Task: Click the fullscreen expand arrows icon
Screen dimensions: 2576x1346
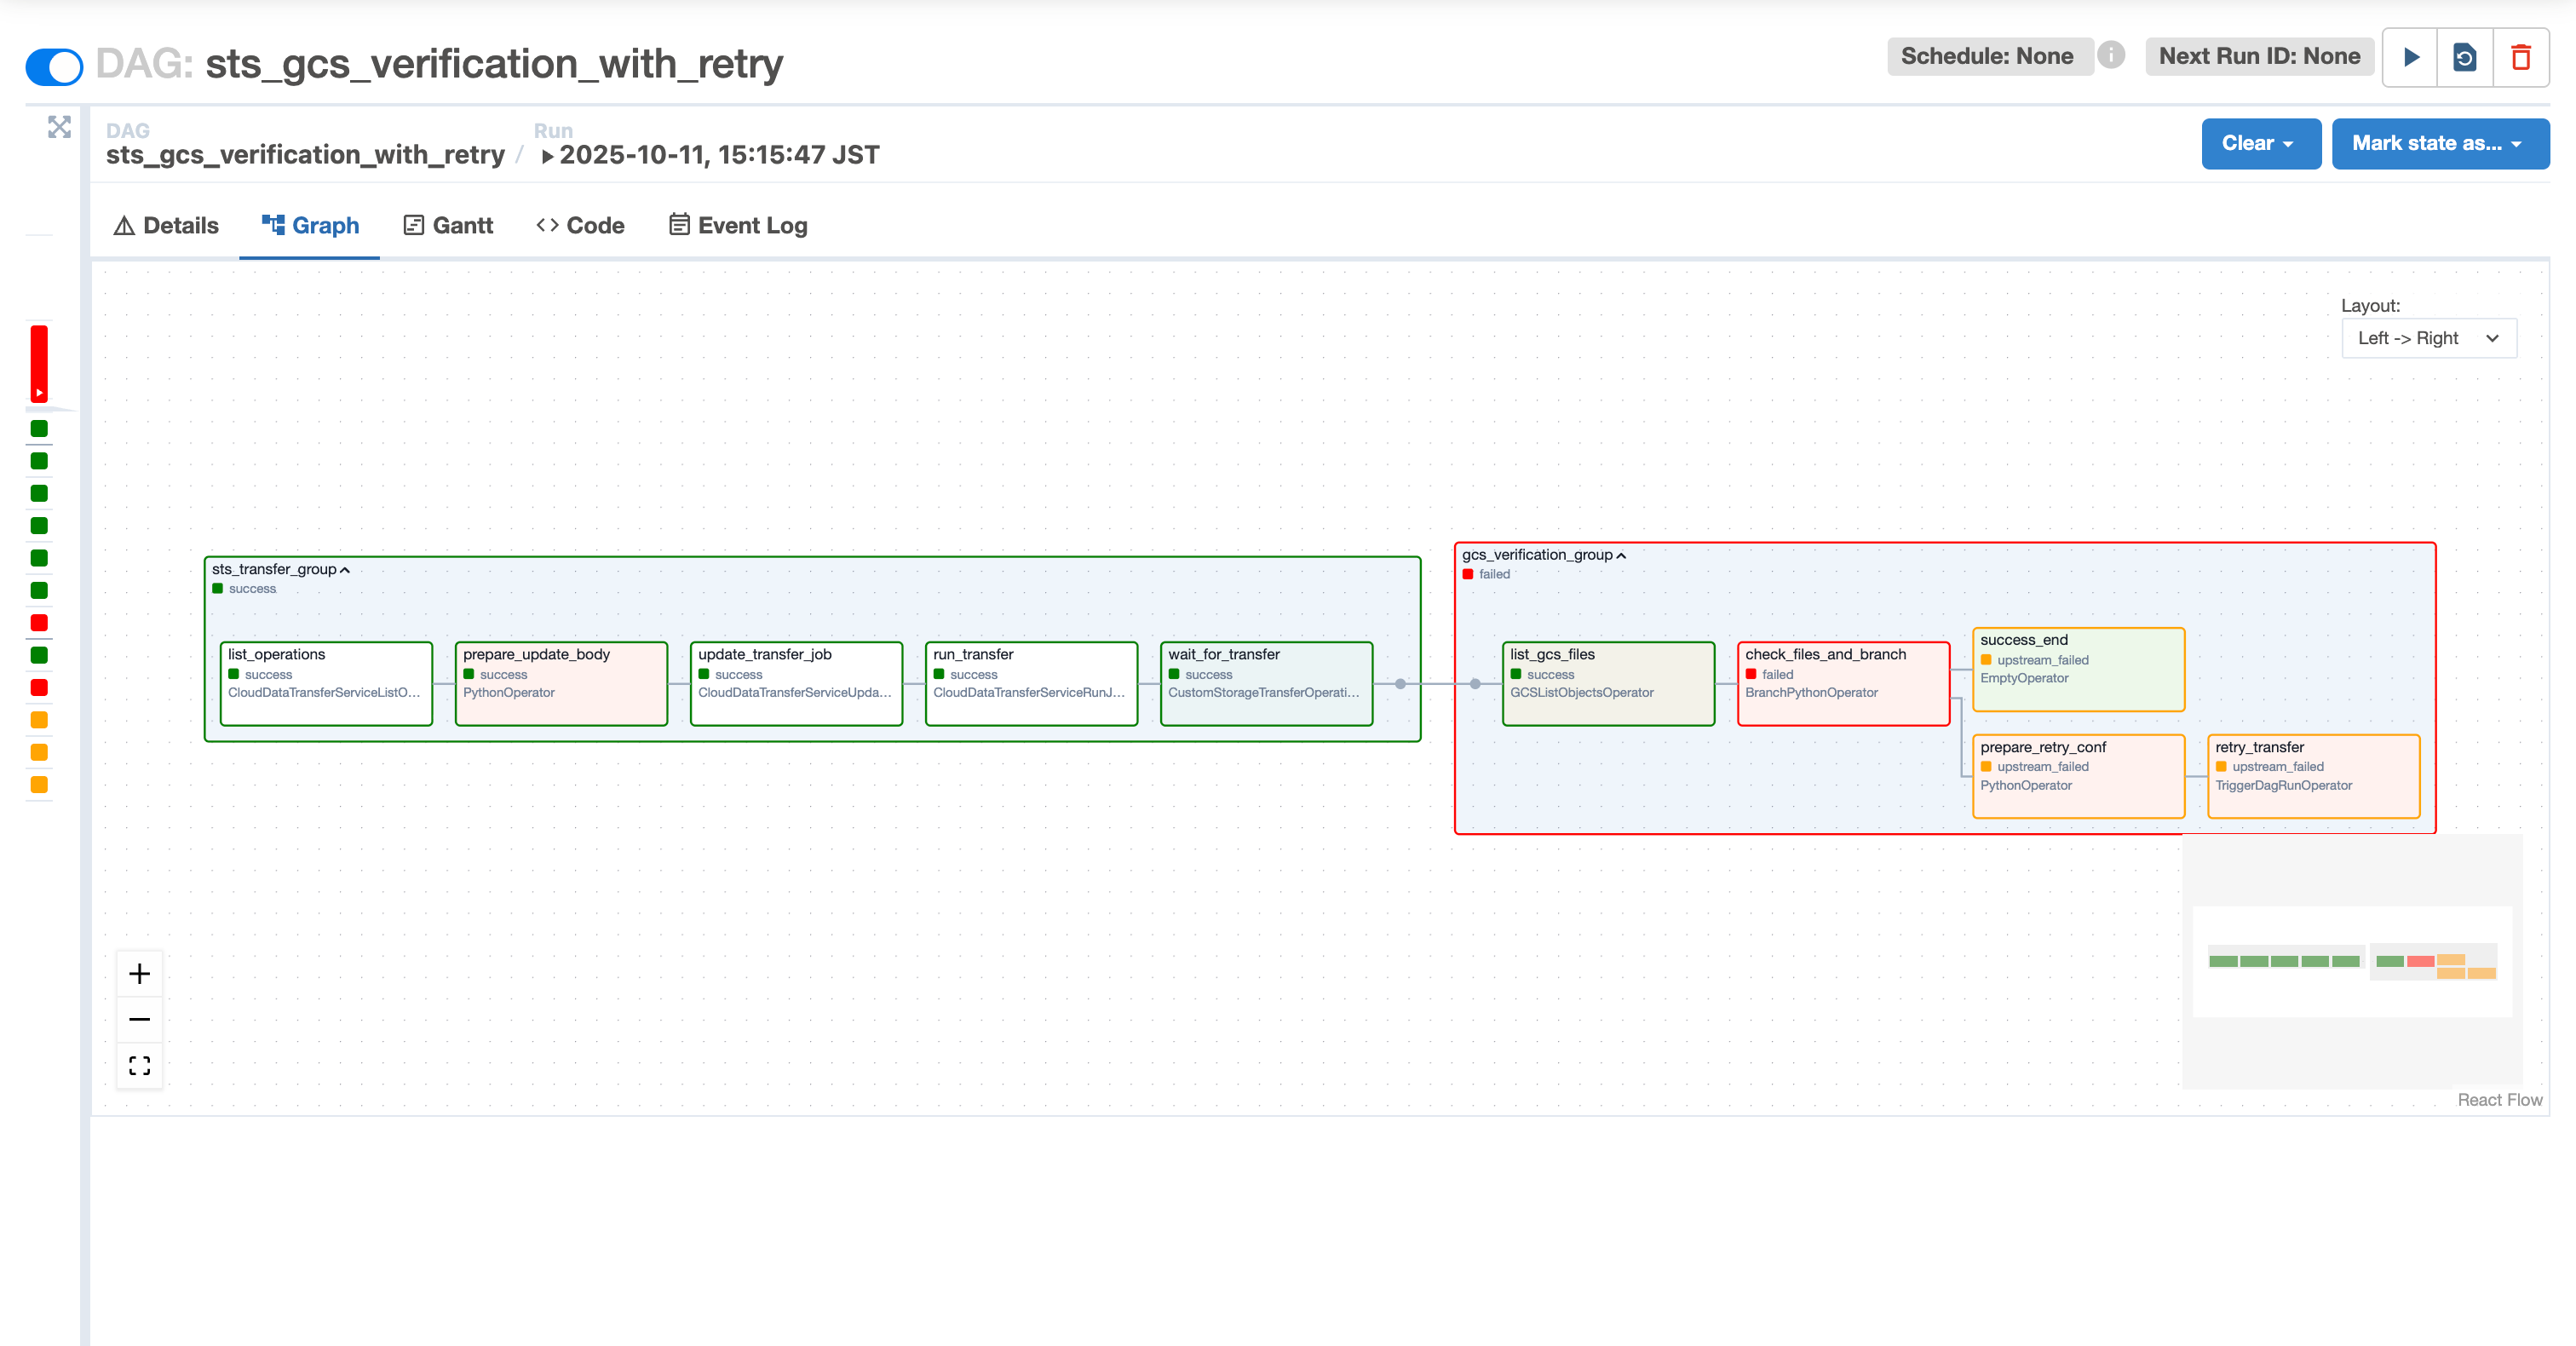Action: pyautogui.click(x=59, y=127)
